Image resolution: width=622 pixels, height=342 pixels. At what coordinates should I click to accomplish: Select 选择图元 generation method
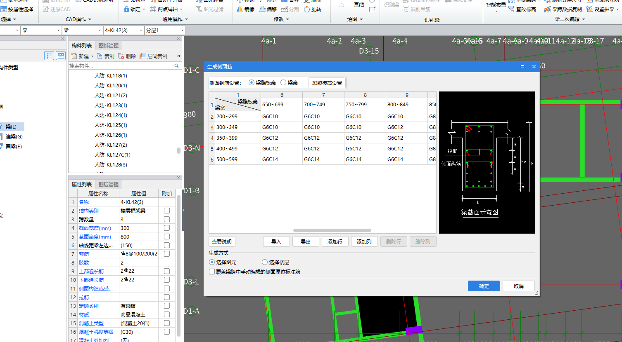[x=212, y=262]
